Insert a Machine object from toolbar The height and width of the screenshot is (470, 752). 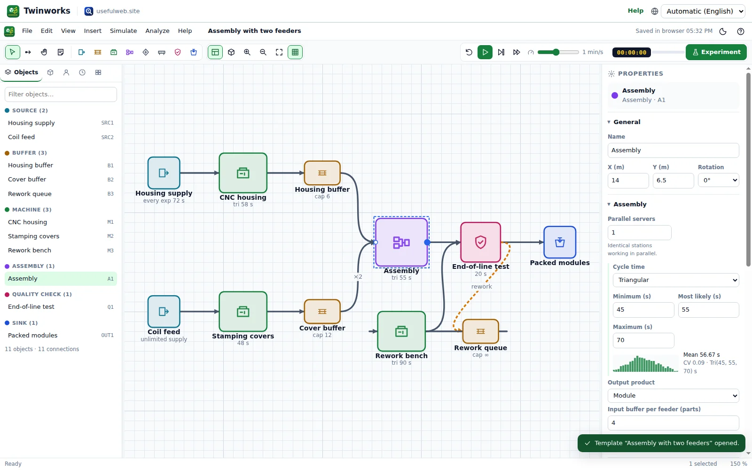click(114, 52)
